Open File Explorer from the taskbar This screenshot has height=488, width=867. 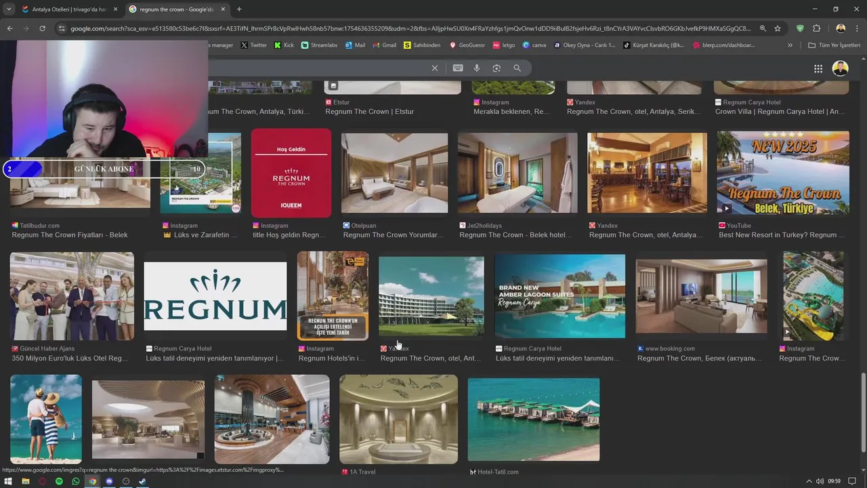25,481
